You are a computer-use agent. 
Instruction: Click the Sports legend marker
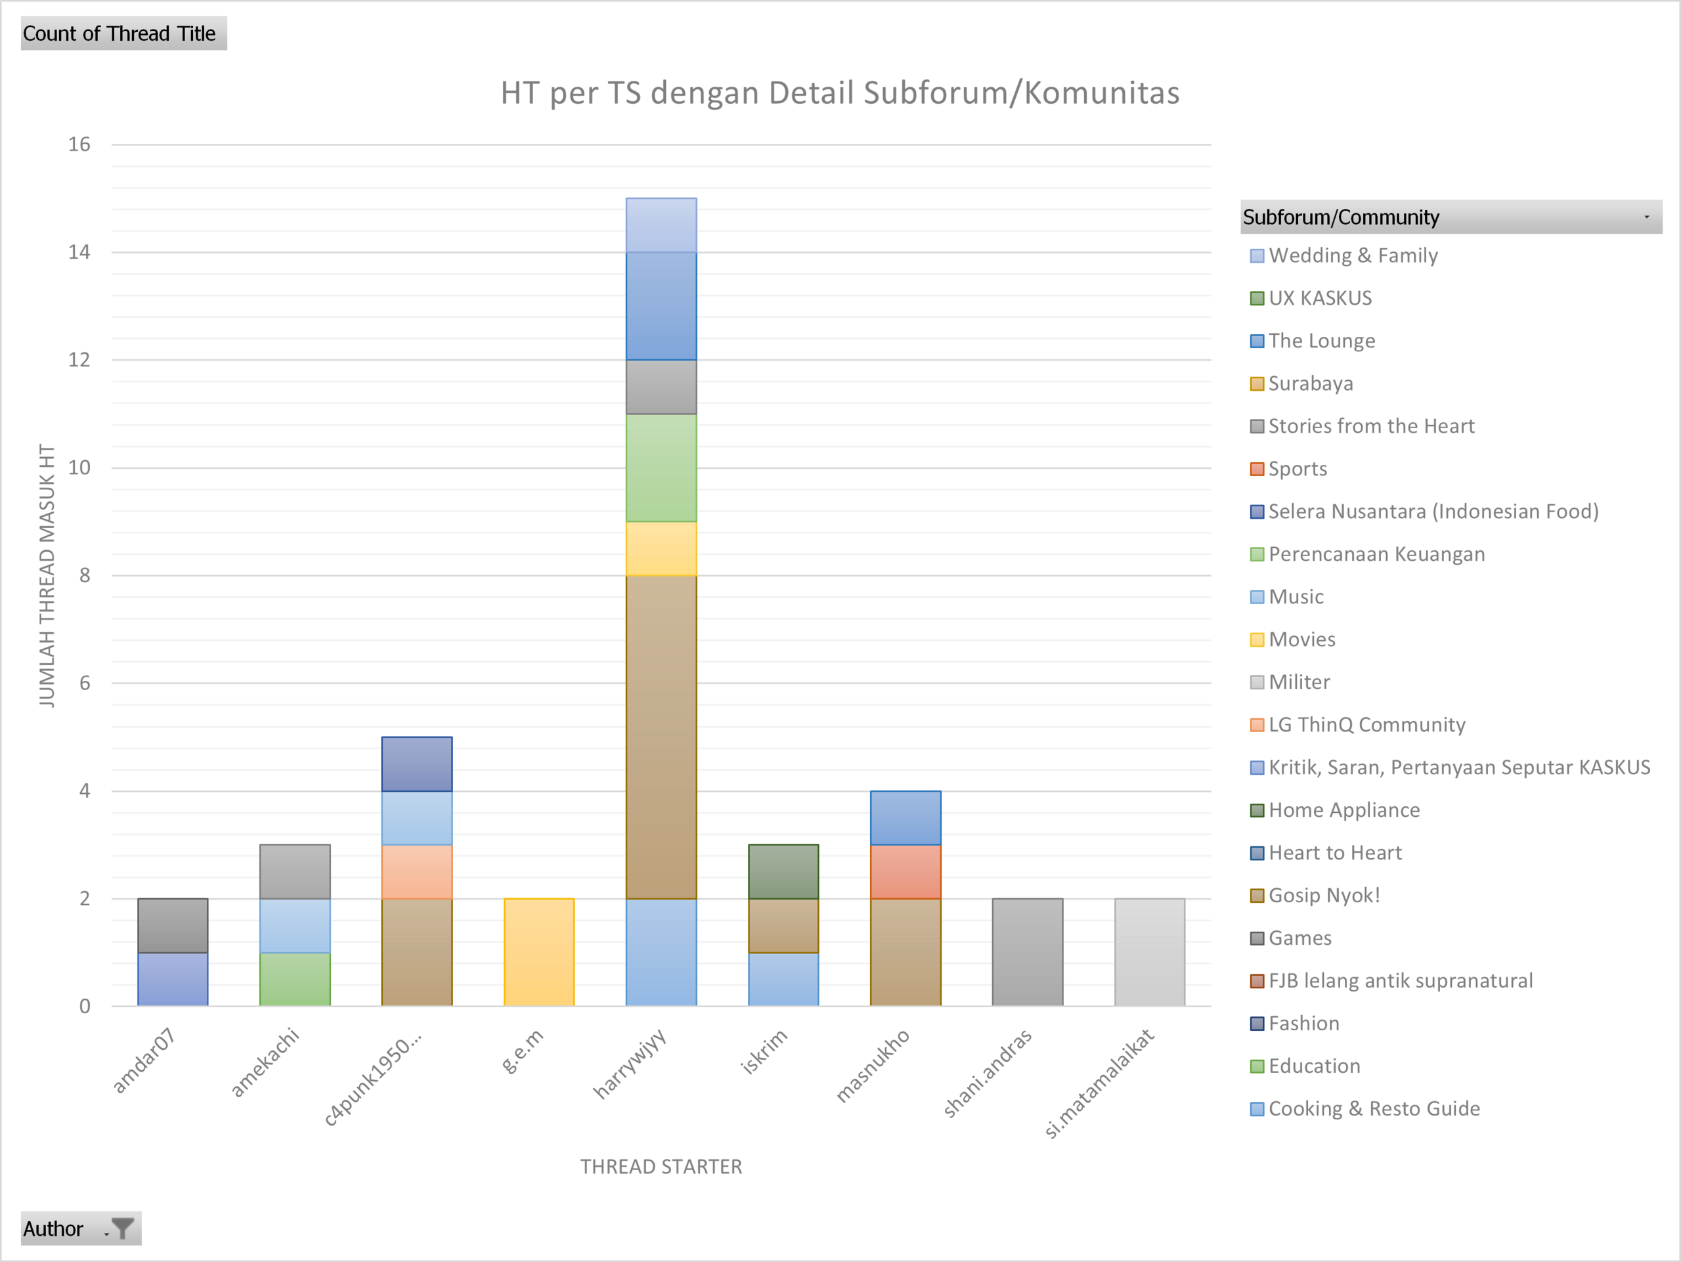click(x=1257, y=469)
